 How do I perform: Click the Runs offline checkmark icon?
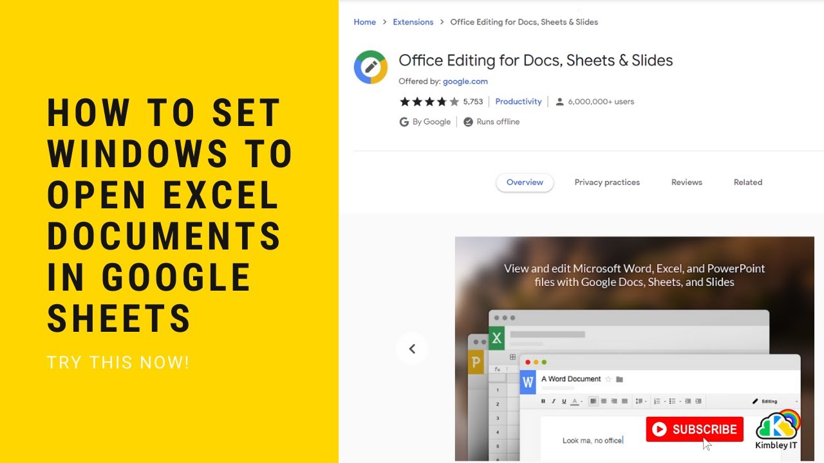coord(468,122)
